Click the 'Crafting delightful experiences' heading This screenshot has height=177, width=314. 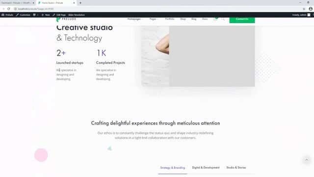point(156,123)
